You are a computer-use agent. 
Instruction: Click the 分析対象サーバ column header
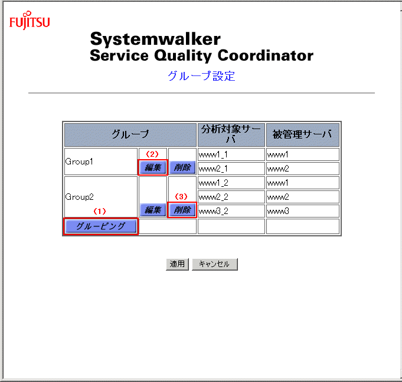coord(231,134)
